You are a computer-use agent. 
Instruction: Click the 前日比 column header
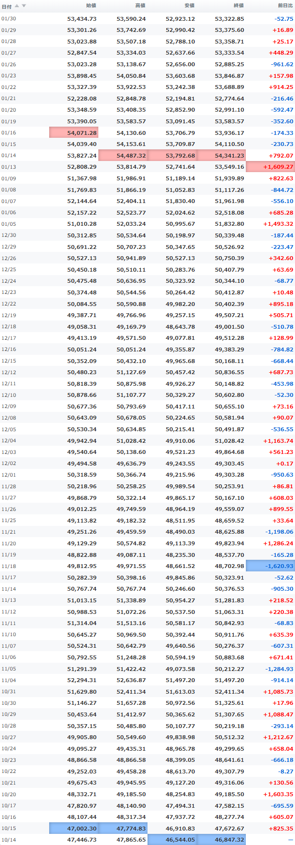285,6
